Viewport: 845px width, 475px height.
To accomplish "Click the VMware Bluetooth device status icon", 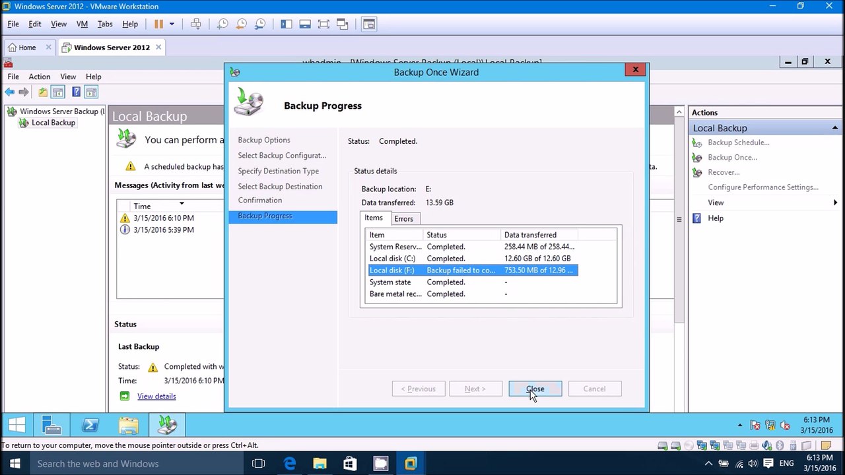I will 780,446.
